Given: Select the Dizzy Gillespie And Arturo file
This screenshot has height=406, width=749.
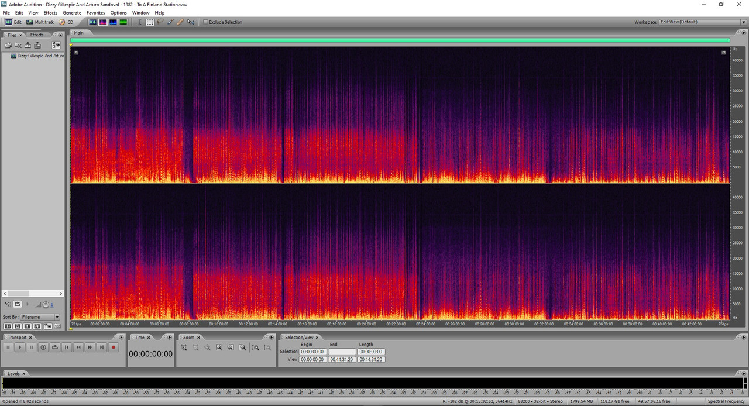Looking at the screenshot, I should click(x=37, y=56).
